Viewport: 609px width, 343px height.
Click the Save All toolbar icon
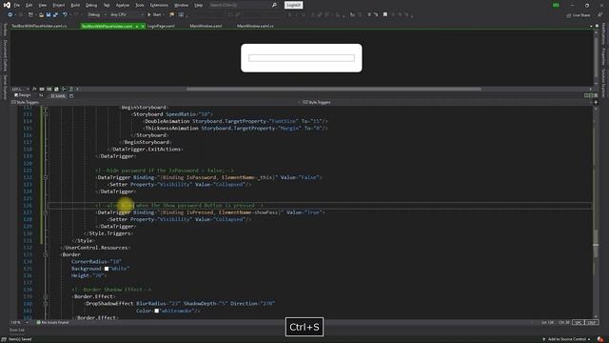click(55, 15)
